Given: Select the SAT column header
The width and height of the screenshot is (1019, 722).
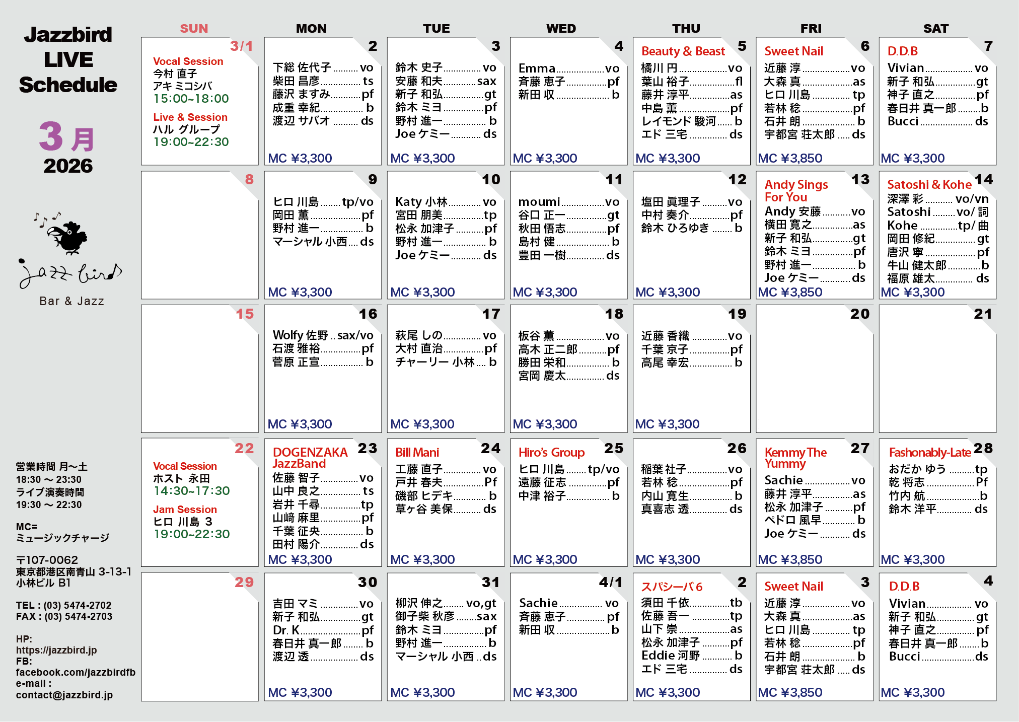Looking at the screenshot, I should click(935, 29).
